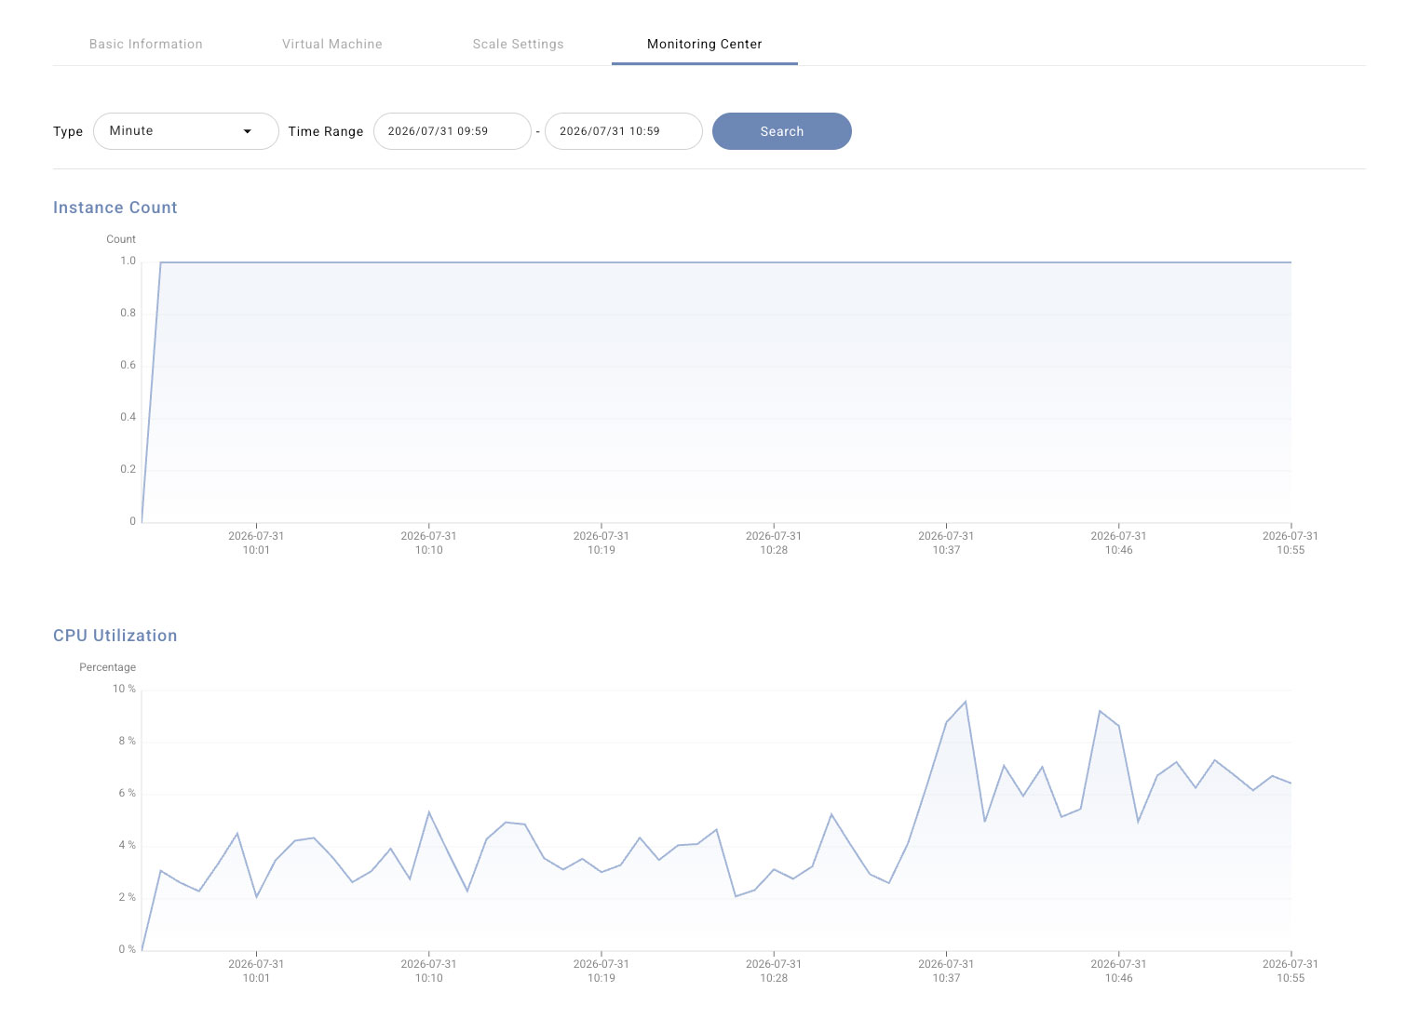Switch to the Virtual Machine tab
This screenshot has height=1032, width=1419.
coord(332,44)
